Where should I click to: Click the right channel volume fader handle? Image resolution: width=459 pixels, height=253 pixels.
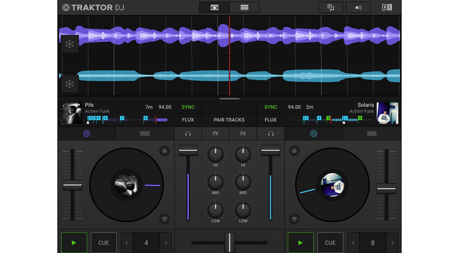point(271,150)
